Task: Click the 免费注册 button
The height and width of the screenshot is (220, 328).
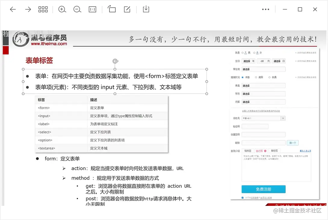Action: point(264,189)
